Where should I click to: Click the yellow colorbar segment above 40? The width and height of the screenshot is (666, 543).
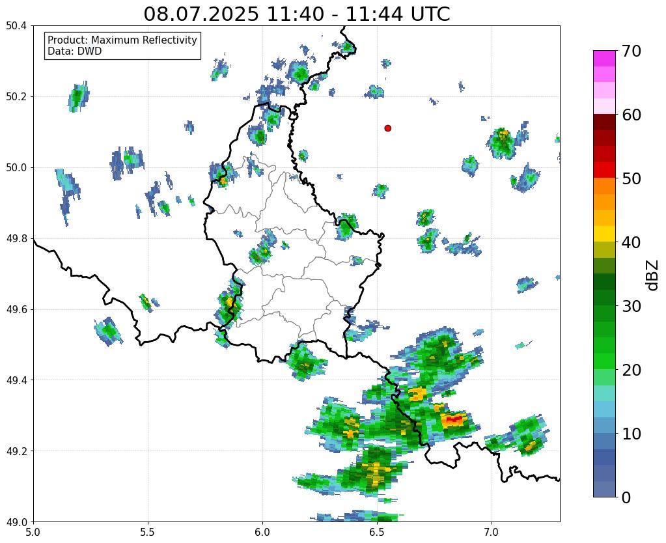604,234
